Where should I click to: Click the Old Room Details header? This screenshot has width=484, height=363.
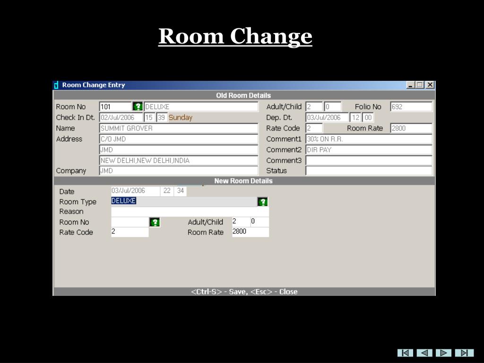[x=243, y=95]
